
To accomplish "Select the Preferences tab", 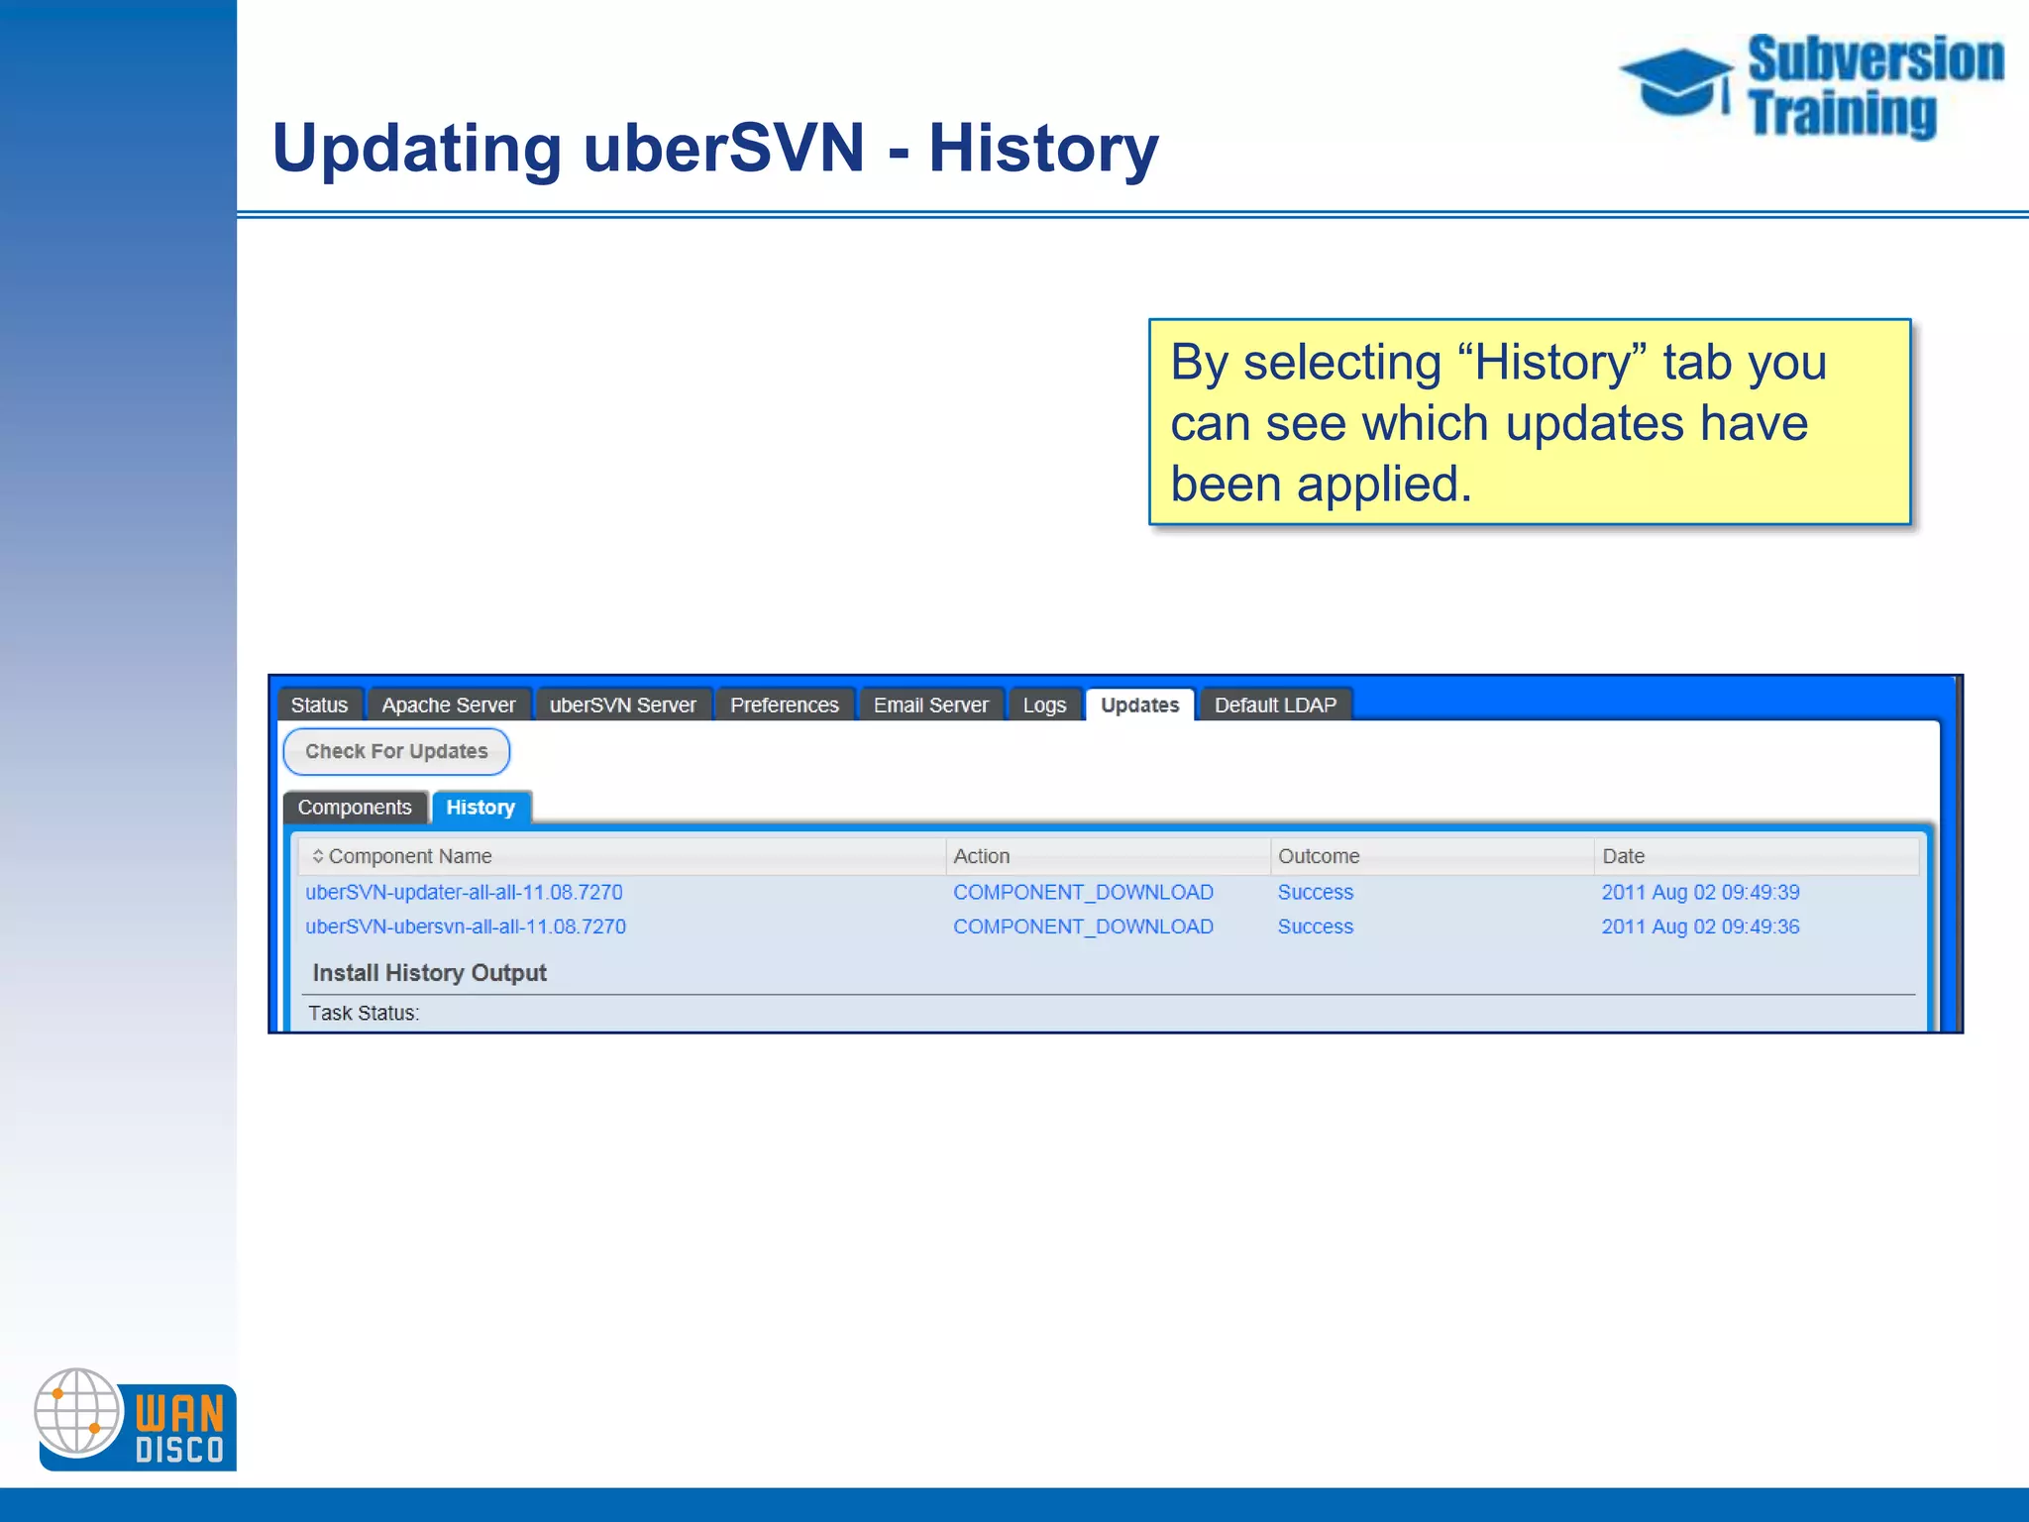I will coord(784,705).
